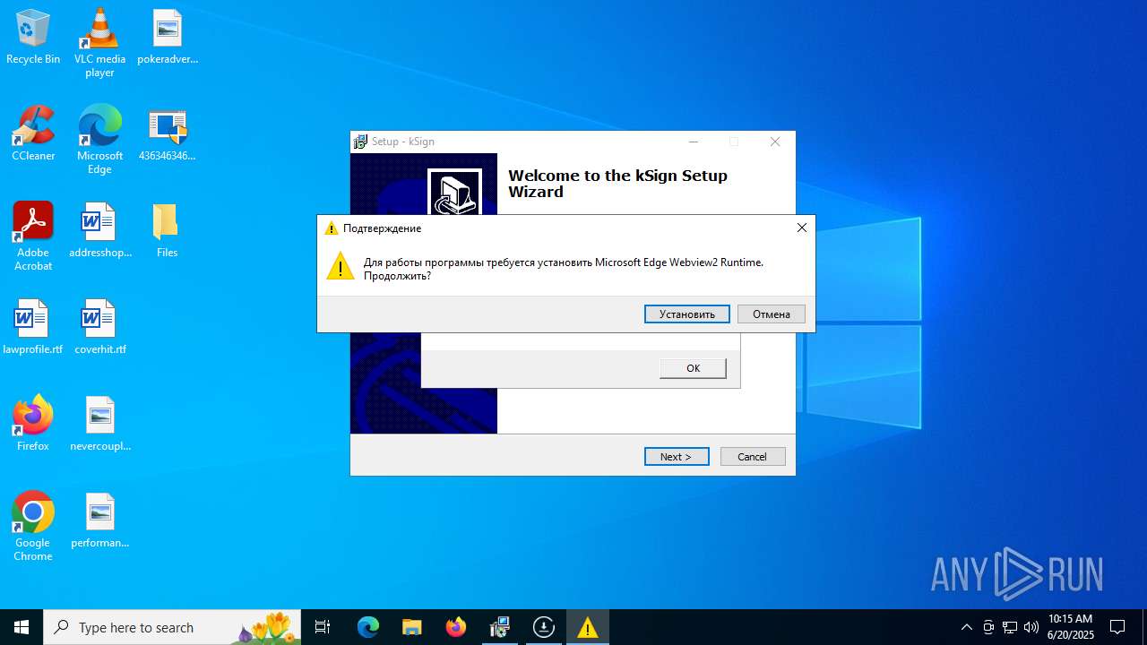
Task: Click Cancel in kSign Setup Wizard
Action: click(x=753, y=457)
